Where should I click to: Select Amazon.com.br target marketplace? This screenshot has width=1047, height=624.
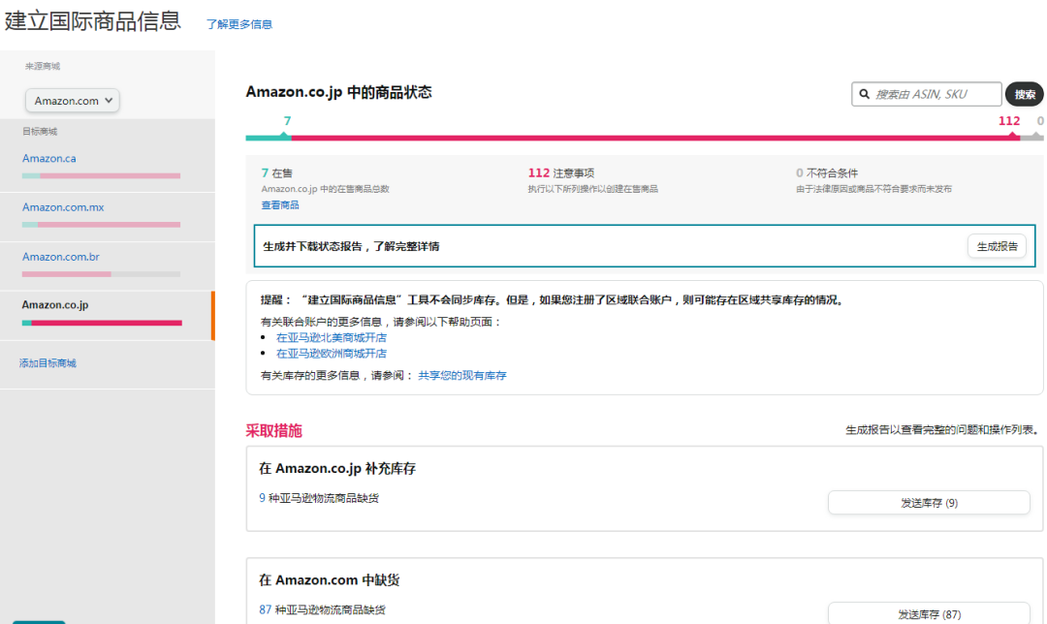61,257
